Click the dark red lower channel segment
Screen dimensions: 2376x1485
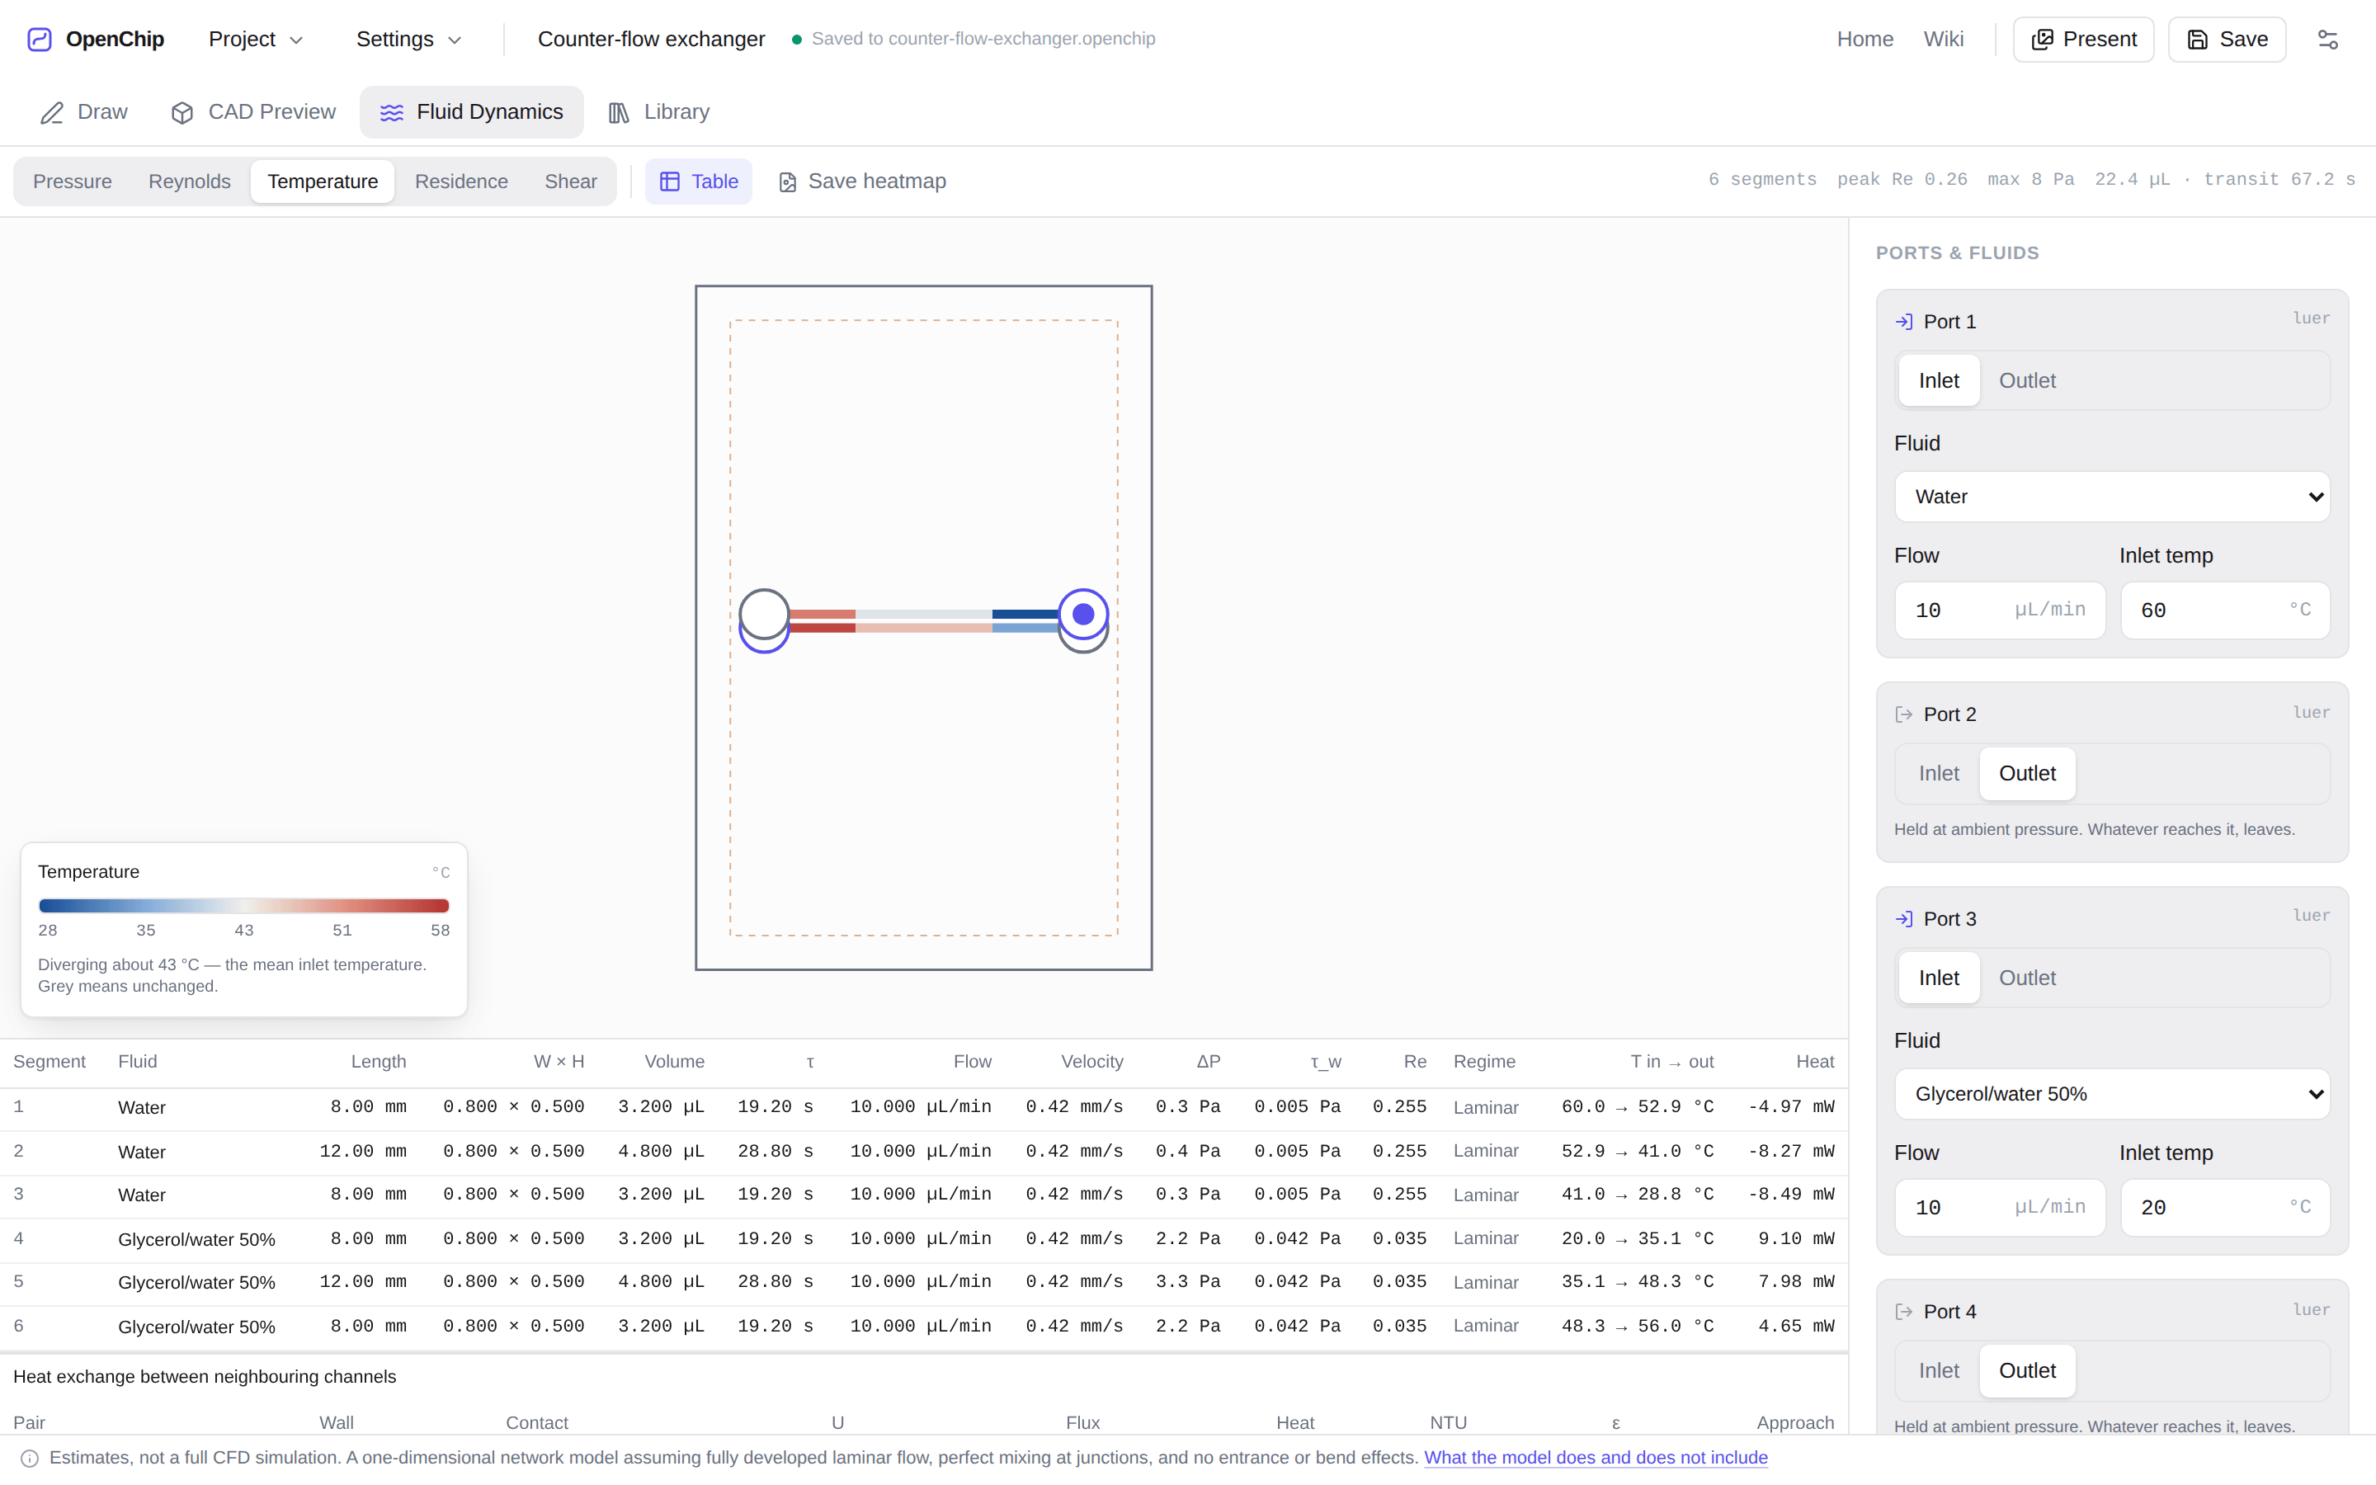(823, 628)
